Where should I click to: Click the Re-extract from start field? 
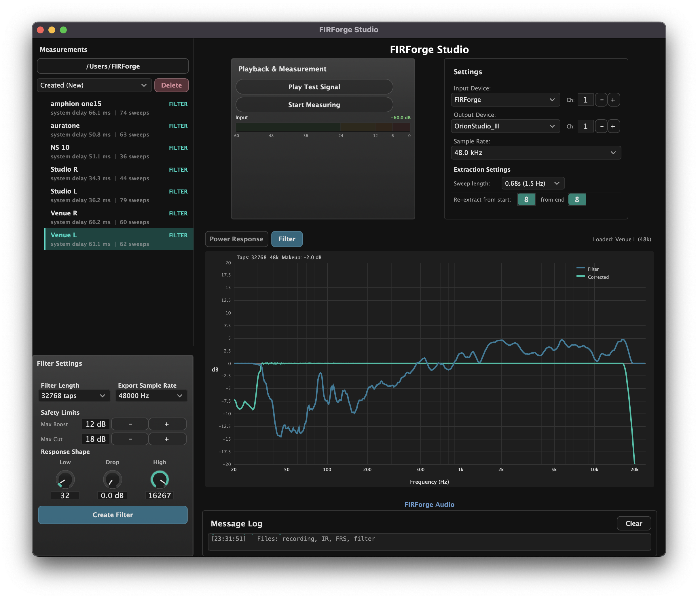coord(526,200)
